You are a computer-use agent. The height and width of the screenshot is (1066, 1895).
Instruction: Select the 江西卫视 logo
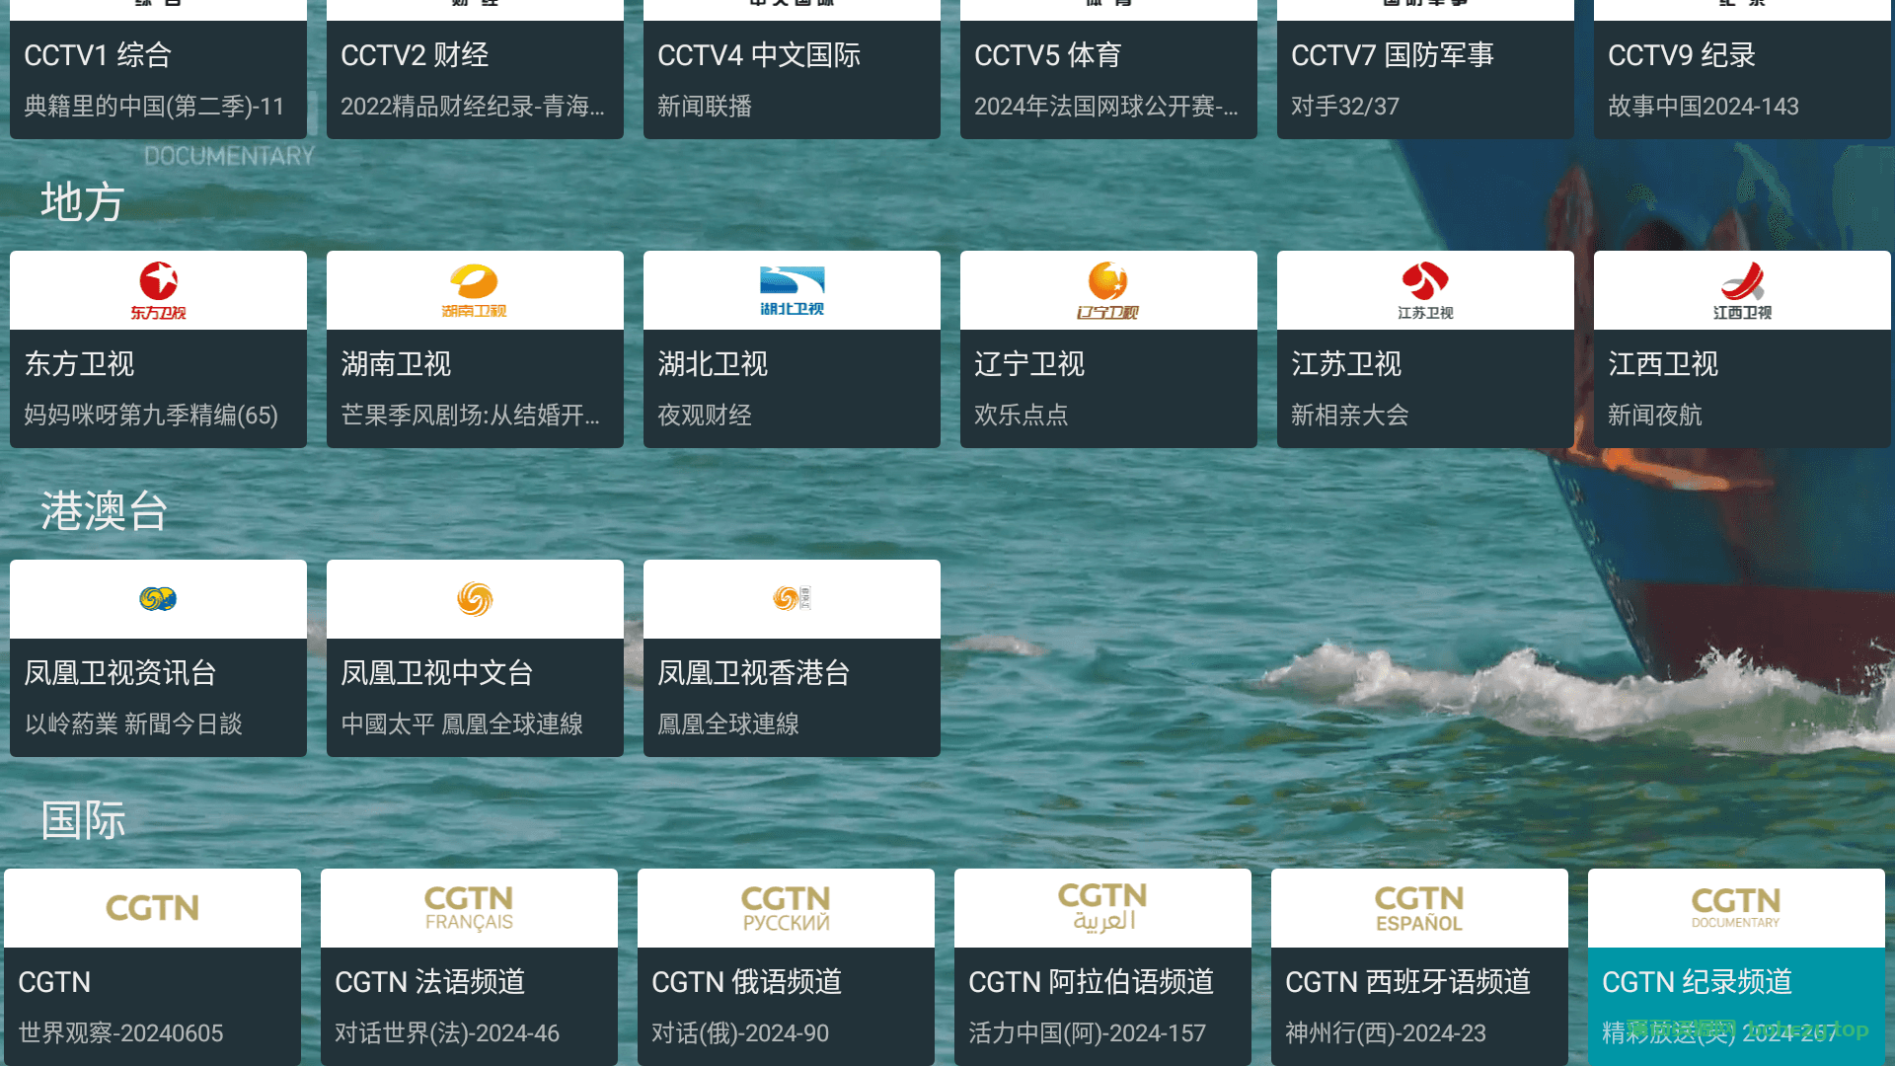[1742, 290]
